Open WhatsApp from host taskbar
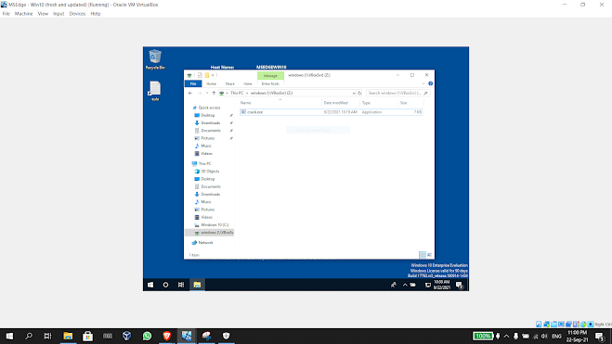The image size is (612, 344). click(147, 336)
